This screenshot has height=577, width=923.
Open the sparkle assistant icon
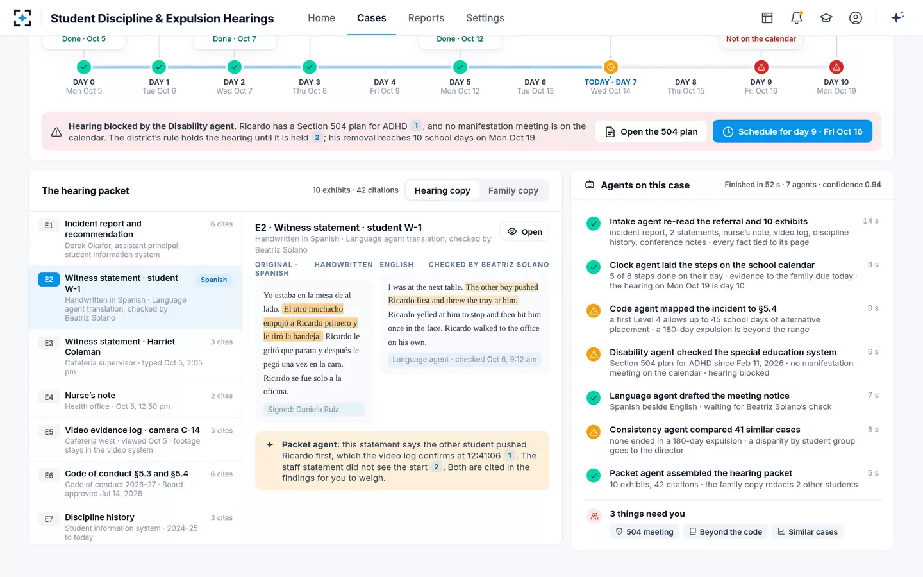[897, 17]
